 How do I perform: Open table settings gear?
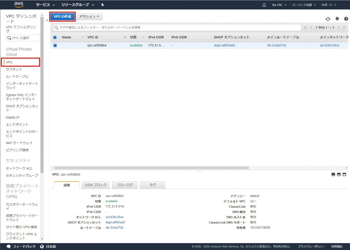point(337,19)
